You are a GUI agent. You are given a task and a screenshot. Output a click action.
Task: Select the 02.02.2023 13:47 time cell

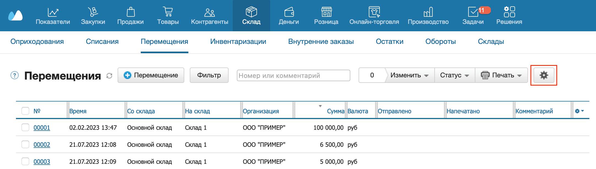(x=93, y=128)
